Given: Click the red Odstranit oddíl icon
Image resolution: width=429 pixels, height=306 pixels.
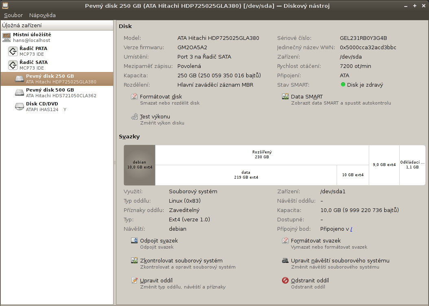Looking at the screenshot, I should (285, 281).
